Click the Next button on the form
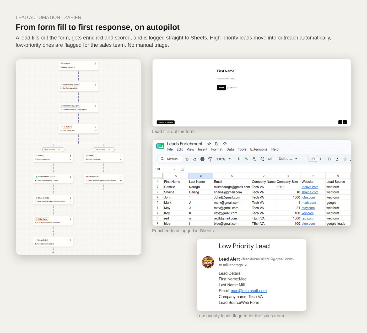Viewport: 367px width, 333px height. [222, 88]
